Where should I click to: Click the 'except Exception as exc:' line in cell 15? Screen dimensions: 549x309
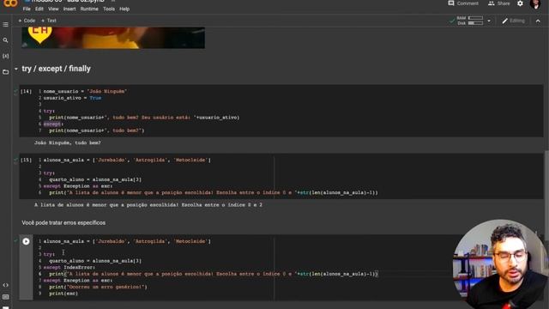(78, 186)
